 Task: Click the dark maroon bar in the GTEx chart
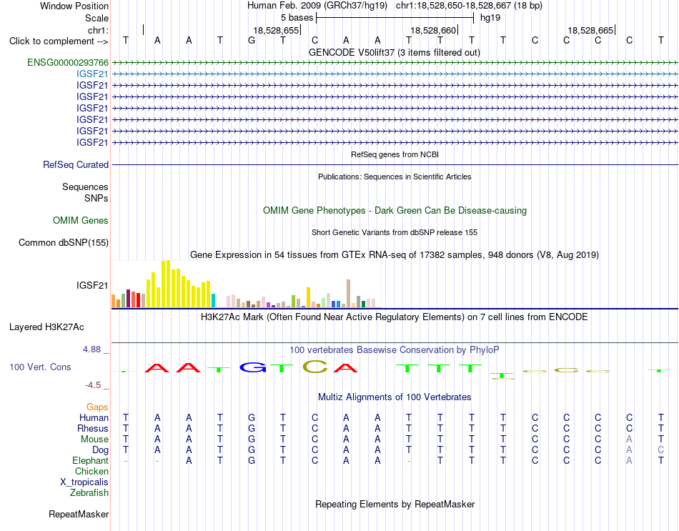(128, 299)
